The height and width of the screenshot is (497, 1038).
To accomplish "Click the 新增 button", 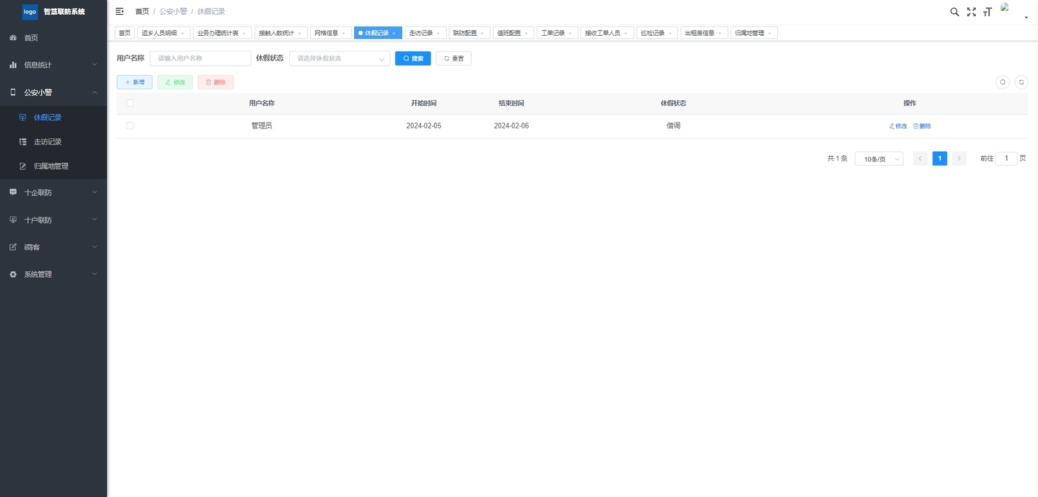I will point(134,82).
